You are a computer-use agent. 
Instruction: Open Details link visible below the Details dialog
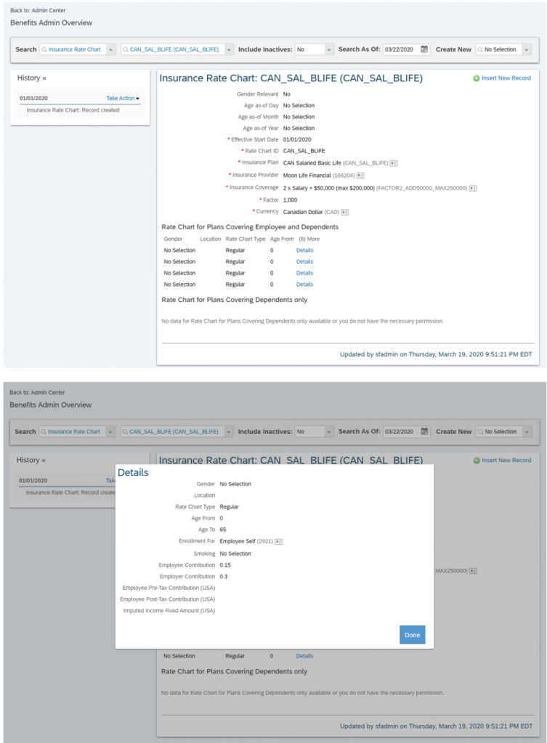304,656
